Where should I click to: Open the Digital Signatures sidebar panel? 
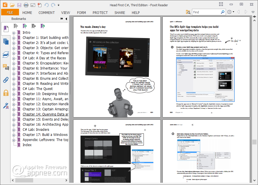tap(6, 106)
